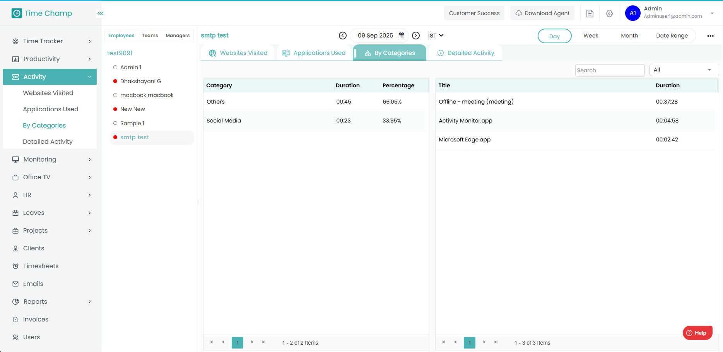Go to previous day arrow icon

tap(342, 36)
